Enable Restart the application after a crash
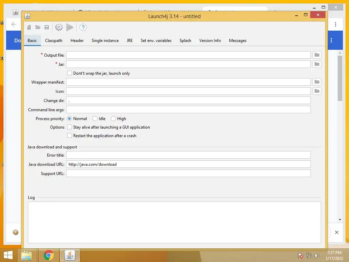The image size is (349, 262). 70,135
